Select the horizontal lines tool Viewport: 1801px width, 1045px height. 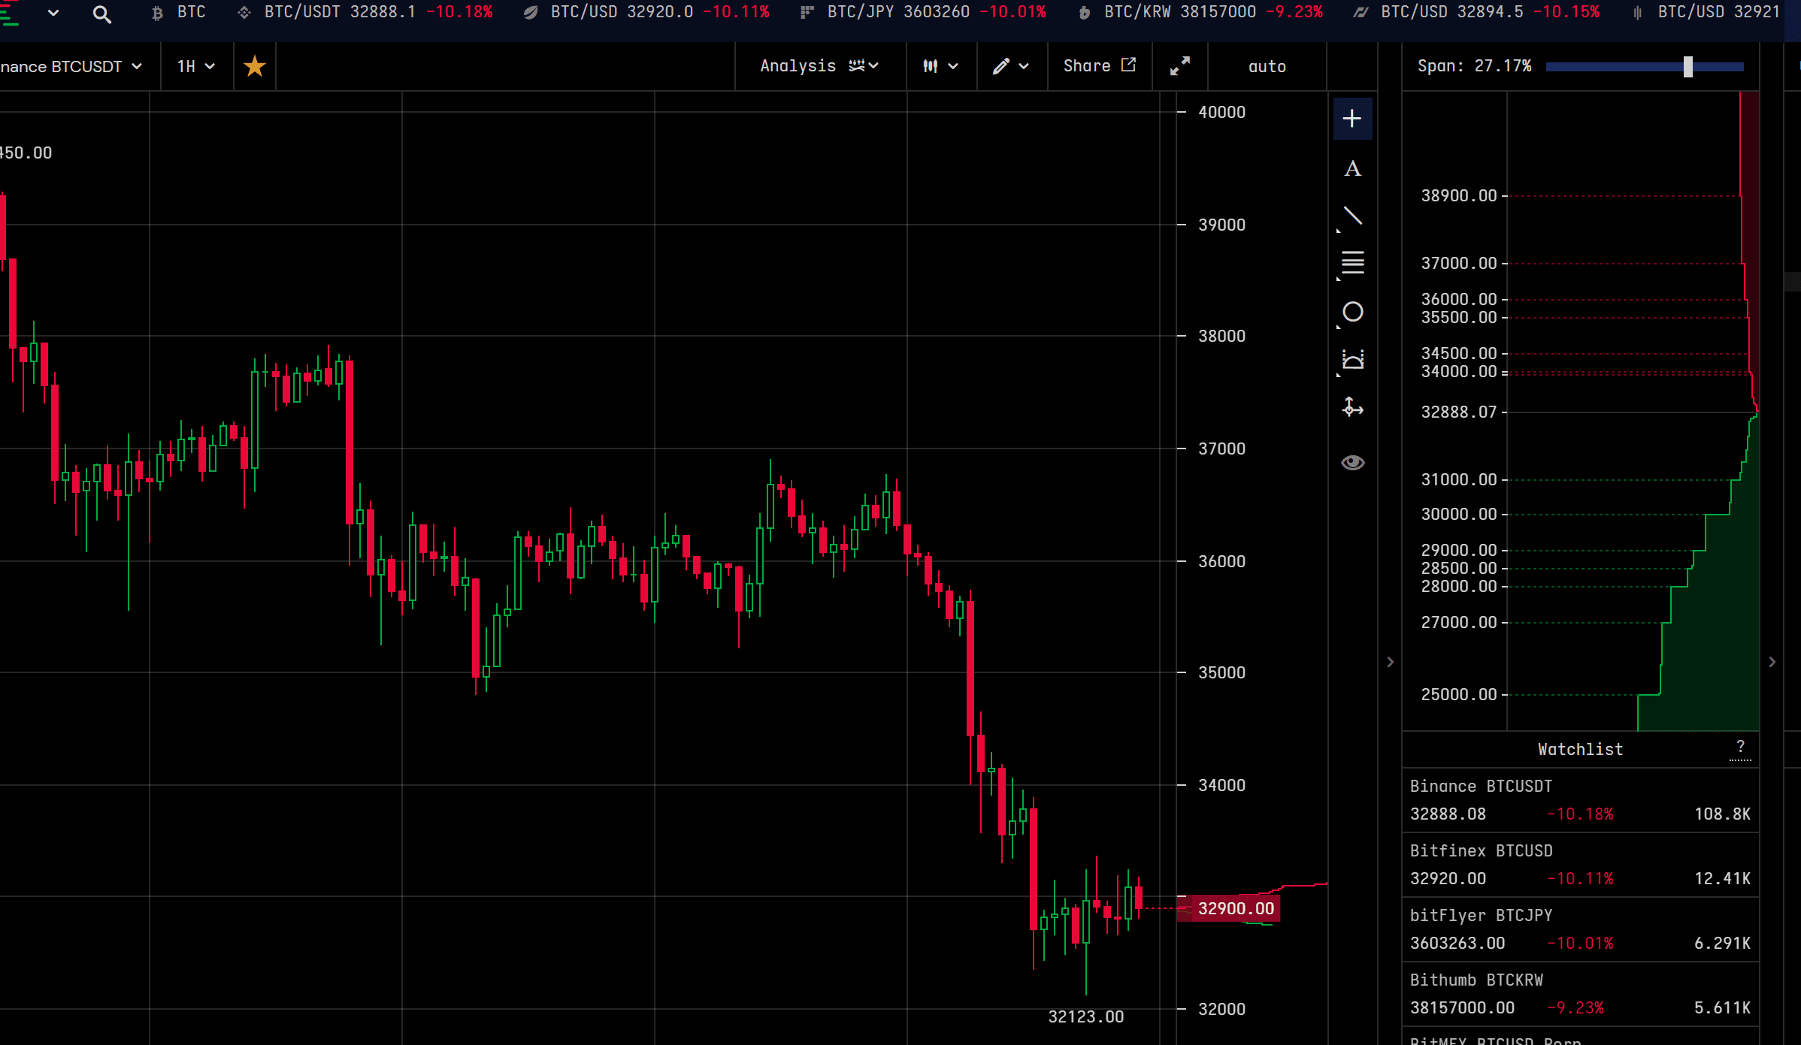[x=1352, y=264]
